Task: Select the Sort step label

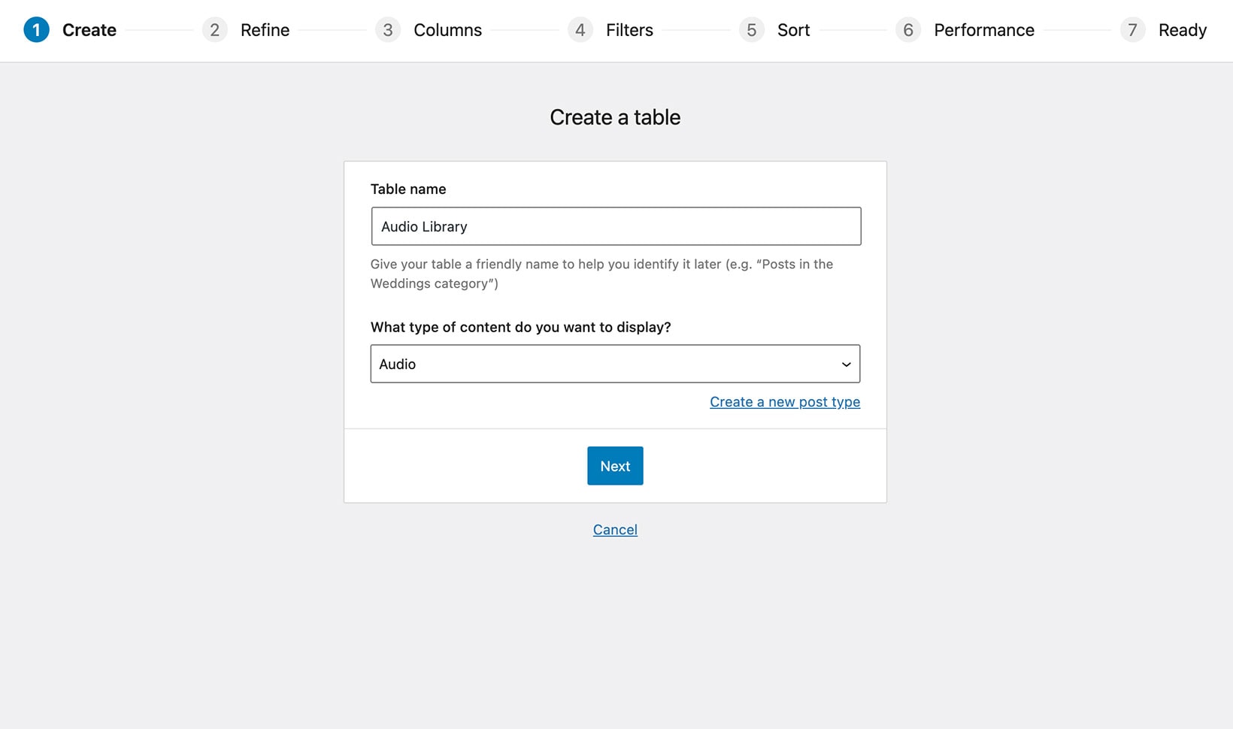Action: [x=794, y=30]
